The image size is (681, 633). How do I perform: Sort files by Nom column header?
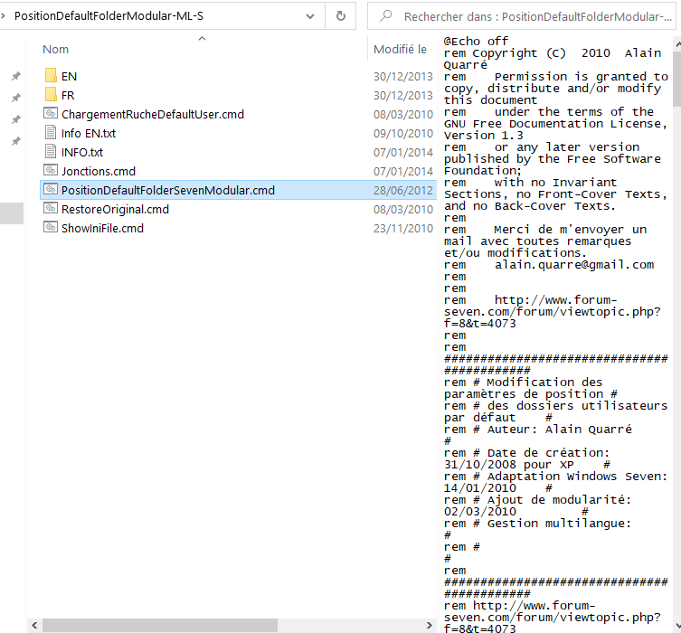pyautogui.click(x=55, y=50)
